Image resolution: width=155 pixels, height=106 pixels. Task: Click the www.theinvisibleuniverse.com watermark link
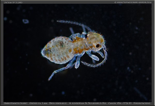point(133,2)
